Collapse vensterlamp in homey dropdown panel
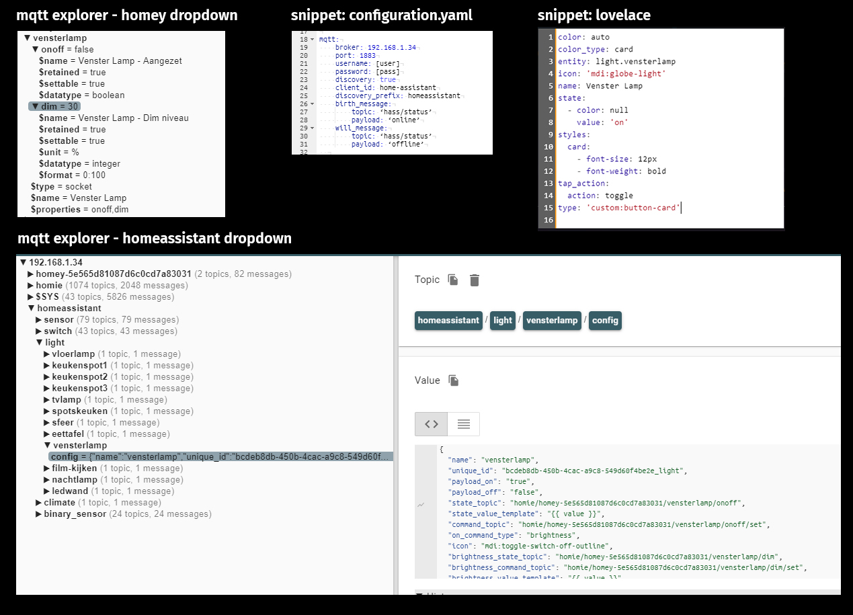The width and height of the screenshot is (853, 615). coord(27,38)
